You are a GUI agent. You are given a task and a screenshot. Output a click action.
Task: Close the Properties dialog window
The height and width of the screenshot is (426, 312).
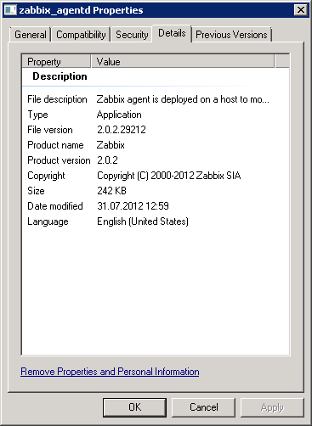pyautogui.click(x=300, y=10)
